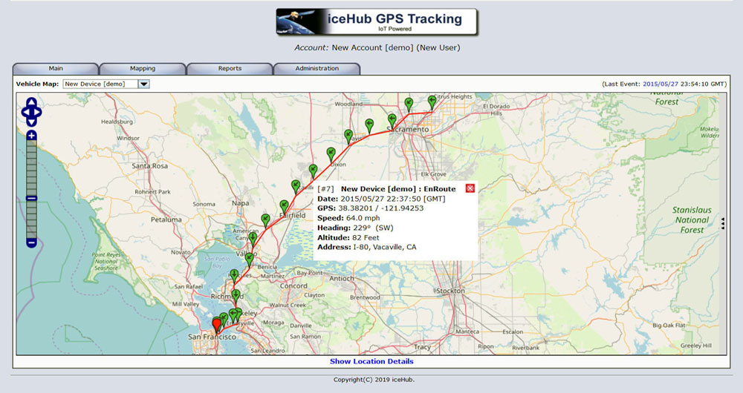Click the Altitude 82 Feet line
The image size is (743, 393).
point(348,237)
